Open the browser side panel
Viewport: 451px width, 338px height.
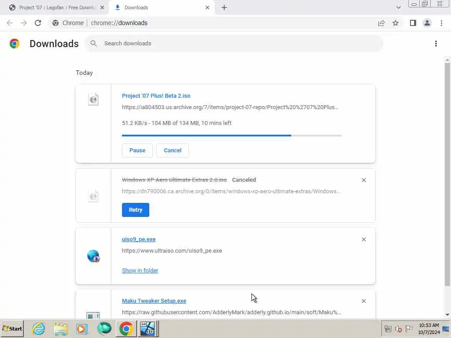tap(413, 23)
